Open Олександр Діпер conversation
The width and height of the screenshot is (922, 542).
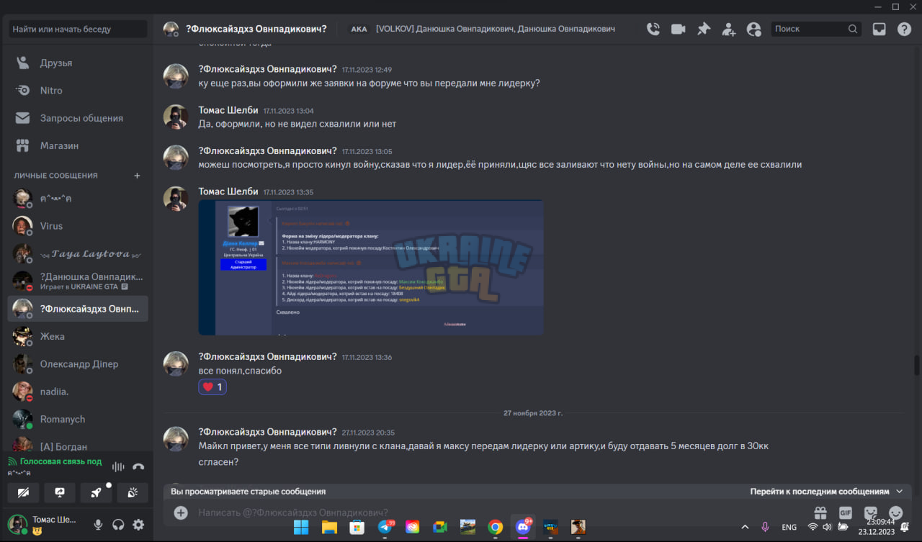pos(78,364)
